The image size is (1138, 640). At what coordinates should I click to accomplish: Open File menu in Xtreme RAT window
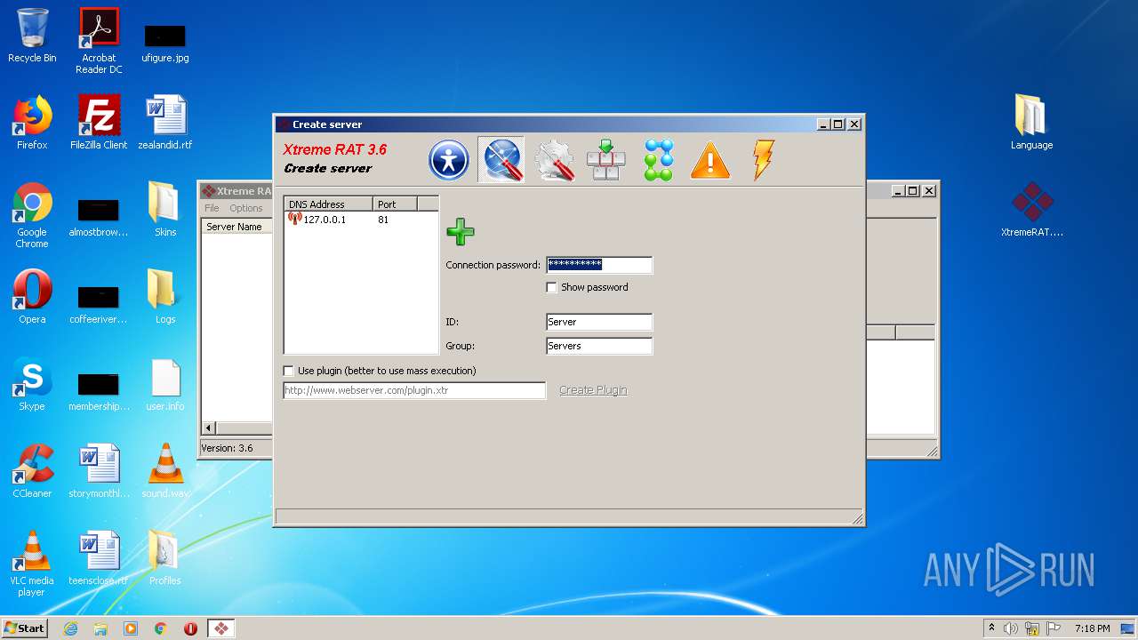pyautogui.click(x=212, y=208)
